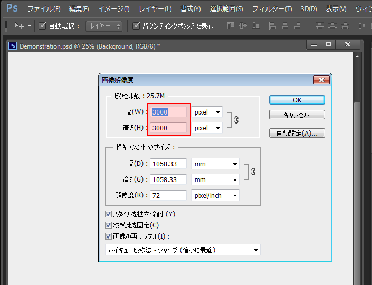Click the Photoshop Ps logo in menu bar

point(12,8)
